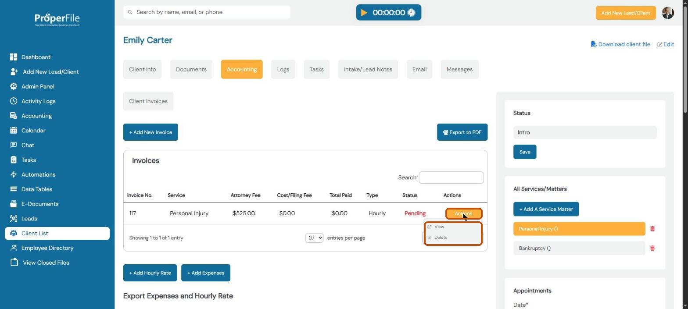Viewport: 688px width, 309px height.
Task: Click the Employee Directory sidebar icon
Action: (x=14, y=248)
